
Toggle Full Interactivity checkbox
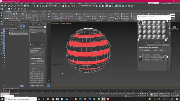pyautogui.click(x=33, y=56)
